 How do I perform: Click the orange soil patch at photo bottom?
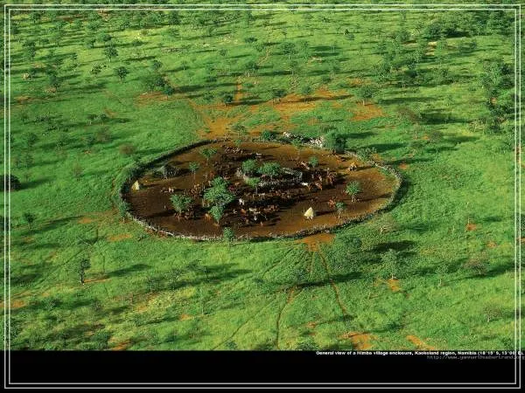click(x=357, y=338)
